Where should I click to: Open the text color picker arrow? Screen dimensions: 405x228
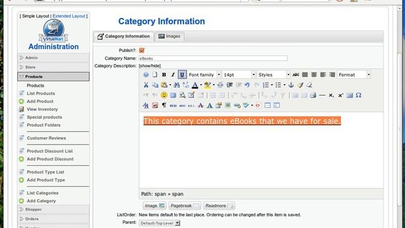[201, 85]
